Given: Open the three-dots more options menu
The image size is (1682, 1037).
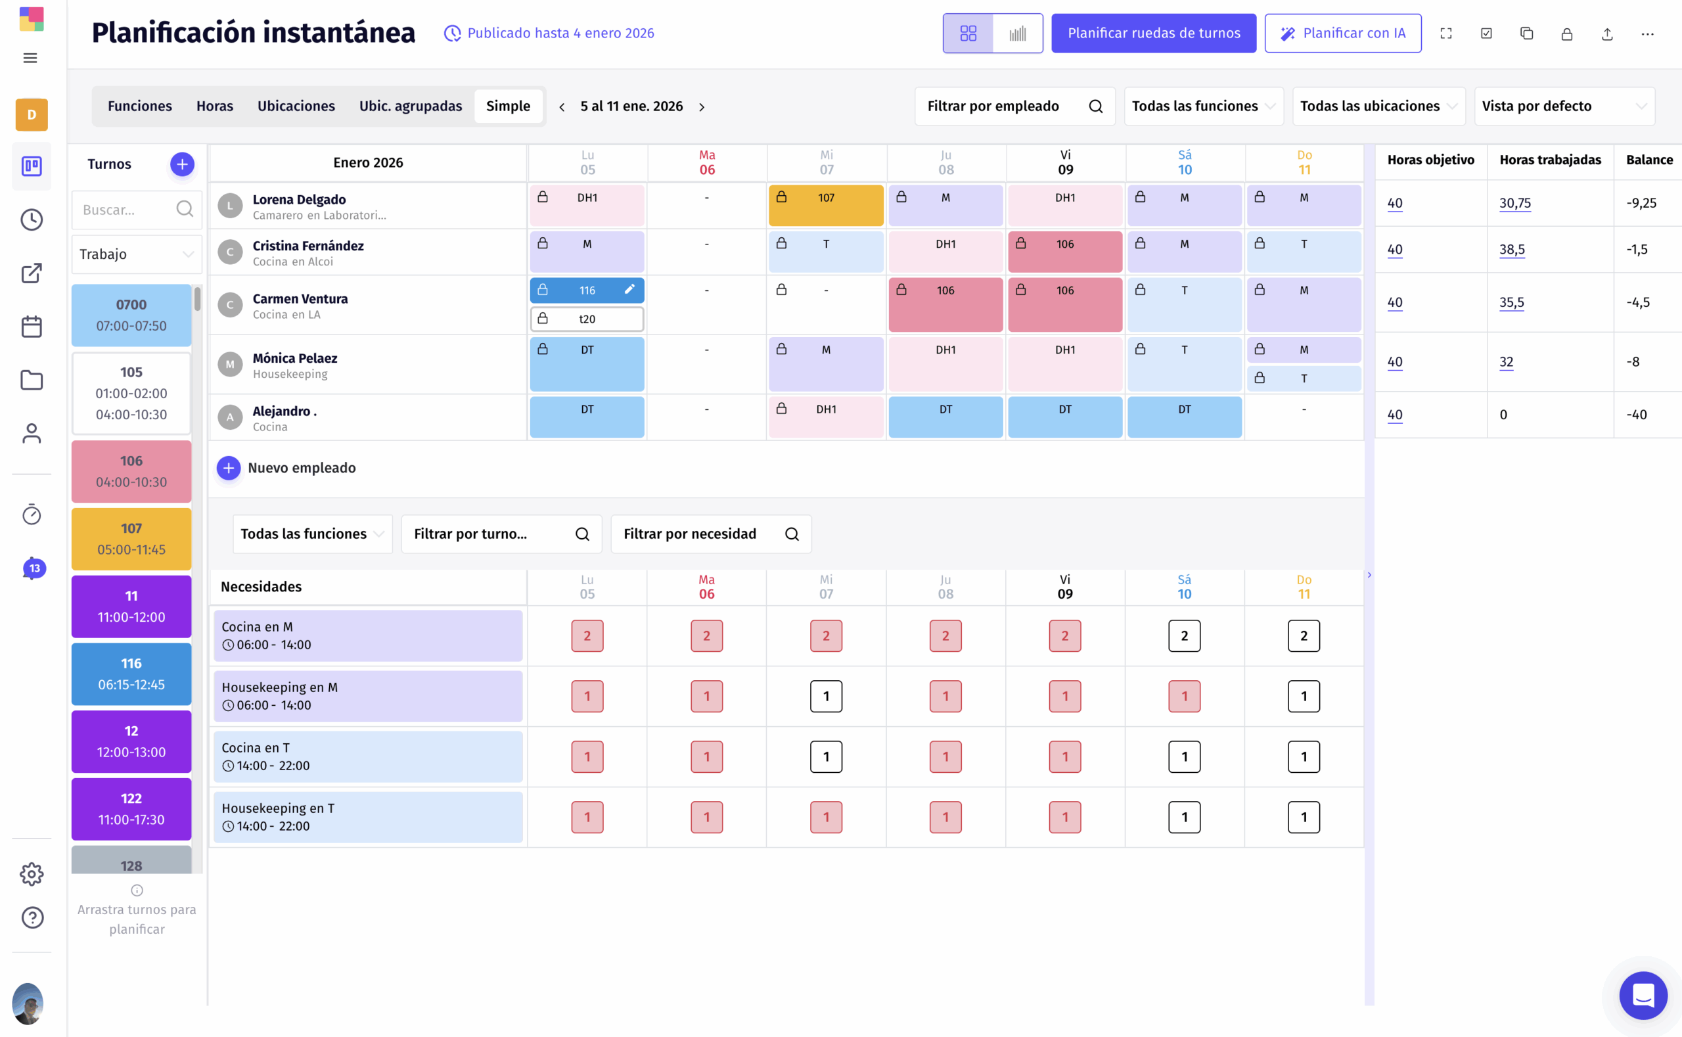Looking at the screenshot, I should point(1647,34).
